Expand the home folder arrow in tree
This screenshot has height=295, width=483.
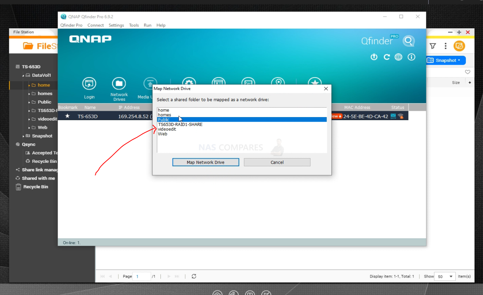[29, 85]
